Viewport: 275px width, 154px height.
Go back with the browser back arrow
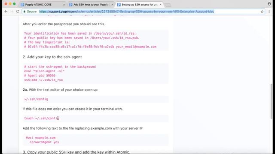tap(6, 12)
